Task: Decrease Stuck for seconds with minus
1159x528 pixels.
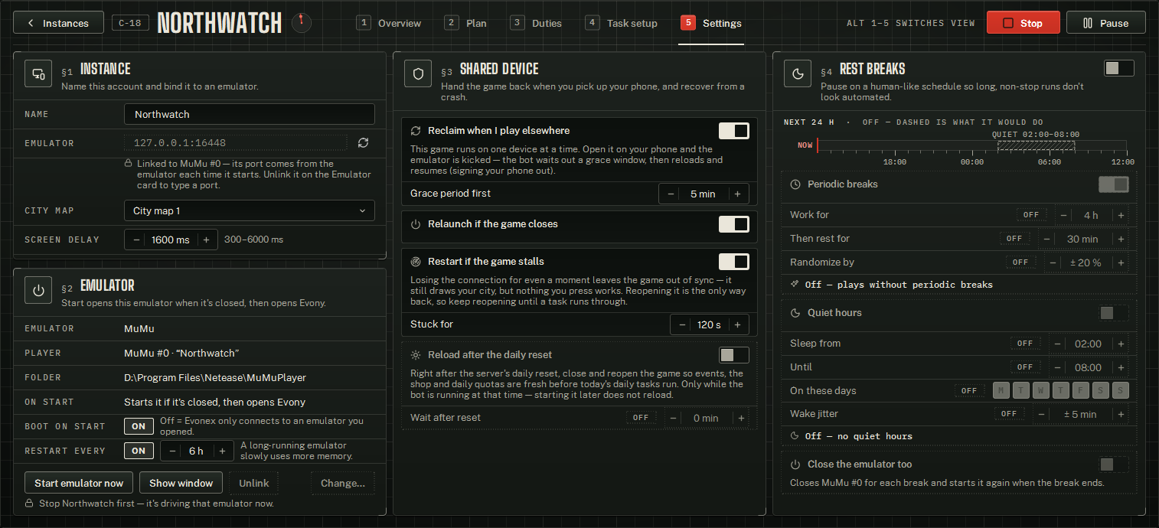Action: pos(682,324)
